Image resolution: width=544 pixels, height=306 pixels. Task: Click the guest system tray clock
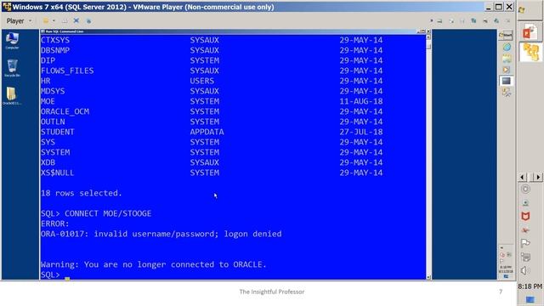[506, 269]
